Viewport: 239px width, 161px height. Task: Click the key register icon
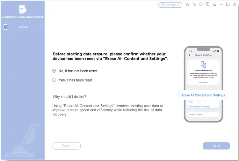coord(194,4)
